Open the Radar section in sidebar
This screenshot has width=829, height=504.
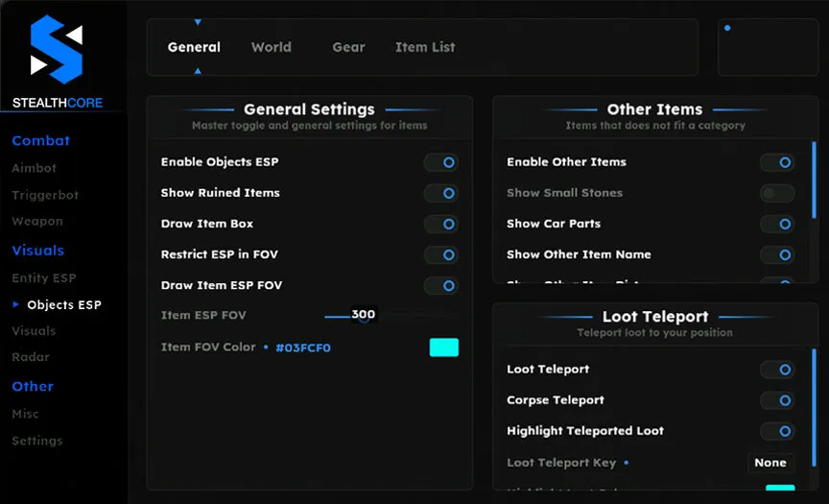31,357
